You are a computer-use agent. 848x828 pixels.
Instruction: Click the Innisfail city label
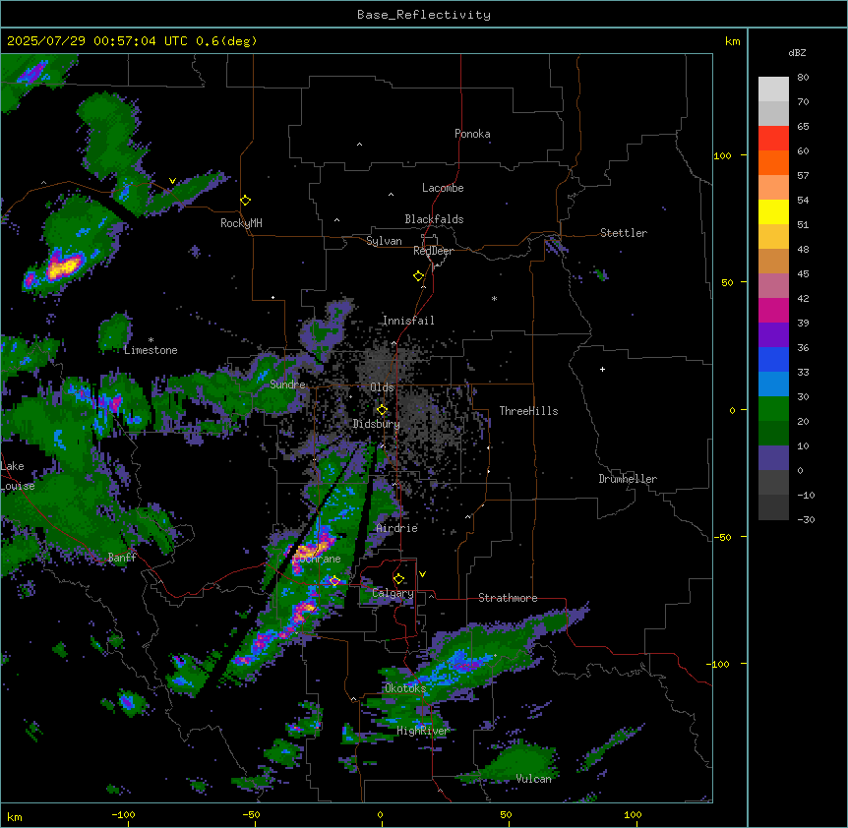point(408,321)
